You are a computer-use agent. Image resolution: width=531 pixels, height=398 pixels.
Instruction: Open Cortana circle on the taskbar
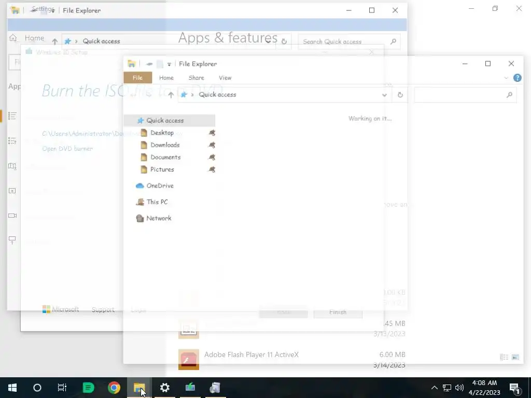37,388
